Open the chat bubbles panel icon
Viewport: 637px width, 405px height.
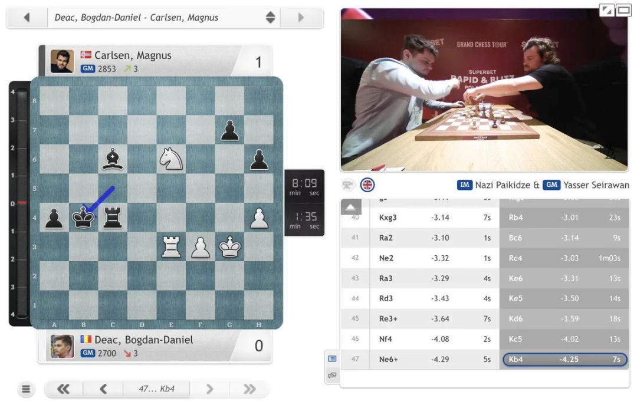pyautogui.click(x=332, y=376)
